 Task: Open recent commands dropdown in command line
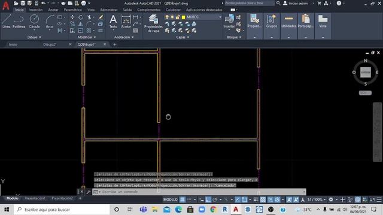pyautogui.click(x=97, y=192)
